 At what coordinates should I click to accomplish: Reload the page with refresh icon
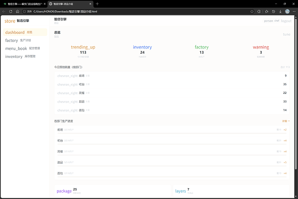pos(11,11)
